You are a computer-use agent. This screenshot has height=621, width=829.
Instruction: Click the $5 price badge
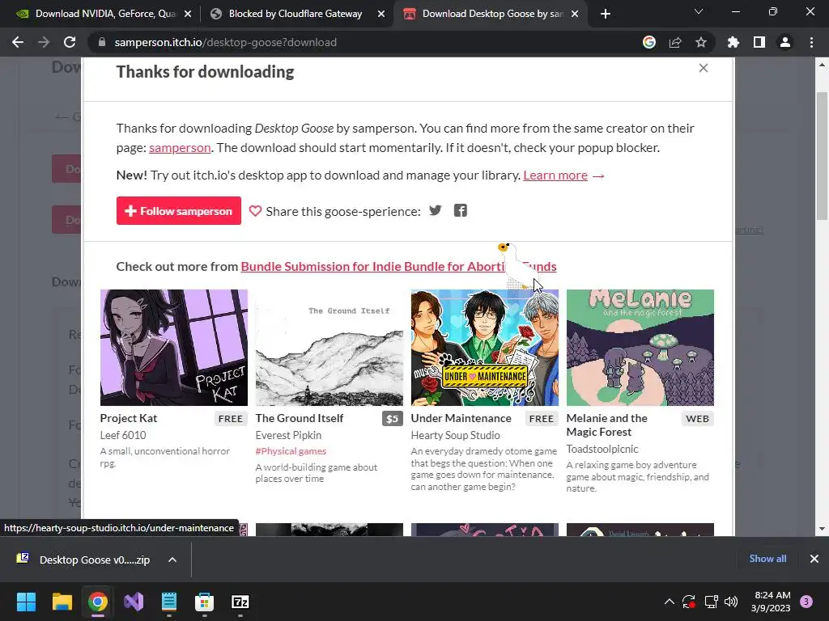click(x=393, y=419)
